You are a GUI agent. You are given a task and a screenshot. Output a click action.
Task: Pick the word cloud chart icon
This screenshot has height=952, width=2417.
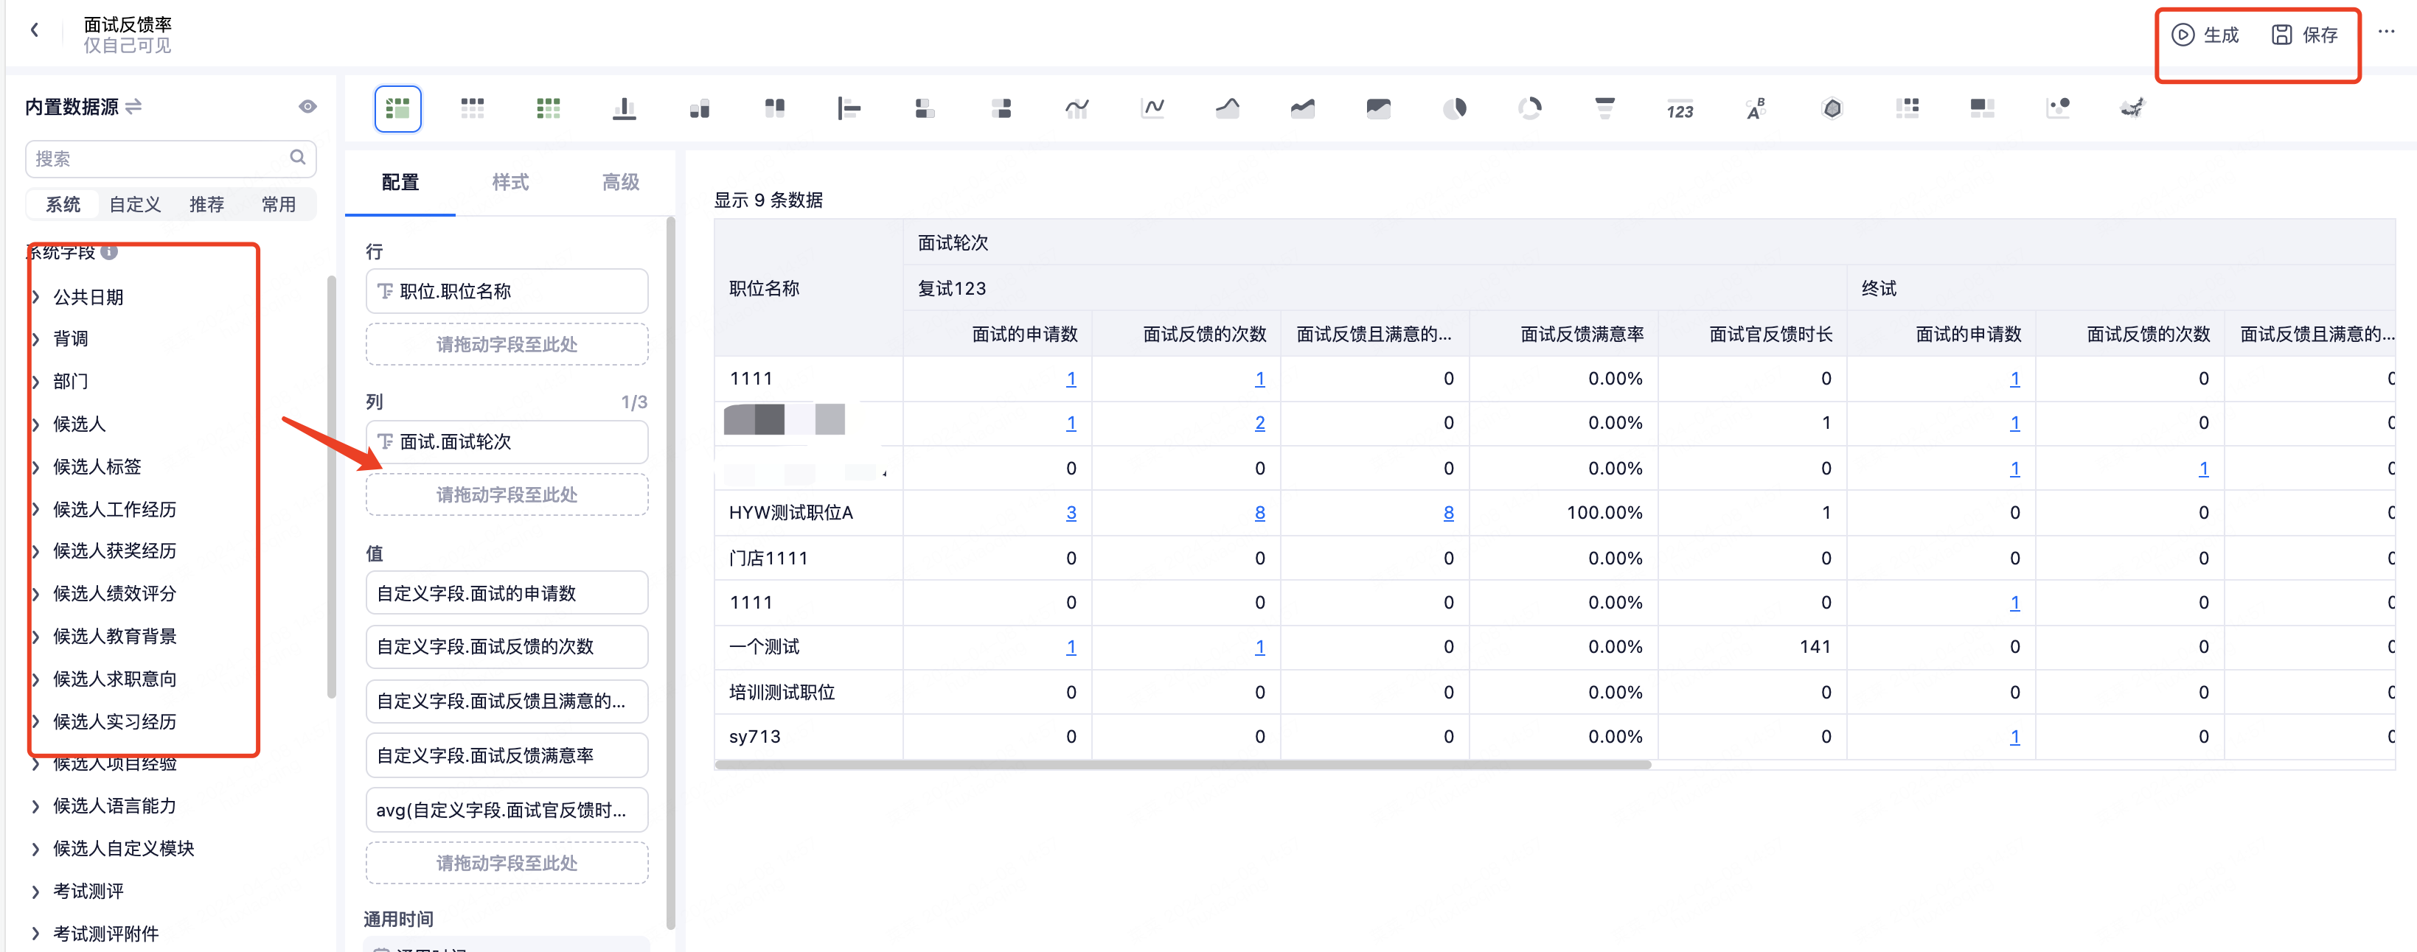1756,109
